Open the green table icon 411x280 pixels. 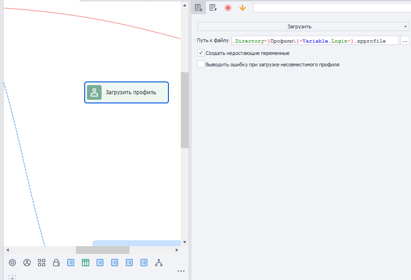pos(86,263)
